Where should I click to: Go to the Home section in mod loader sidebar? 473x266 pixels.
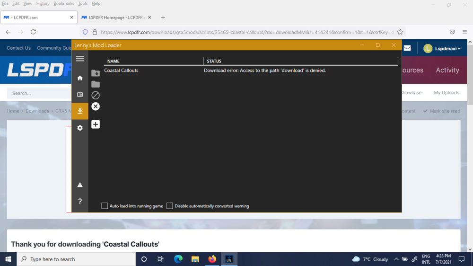pos(80,78)
